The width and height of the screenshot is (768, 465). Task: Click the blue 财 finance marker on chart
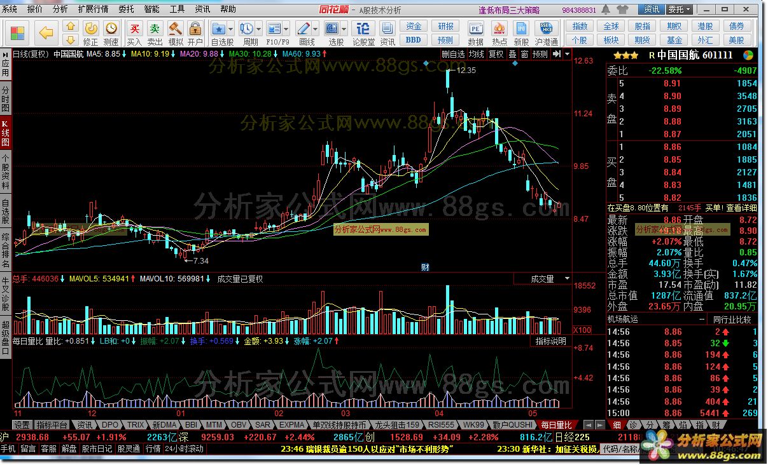[x=426, y=267]
